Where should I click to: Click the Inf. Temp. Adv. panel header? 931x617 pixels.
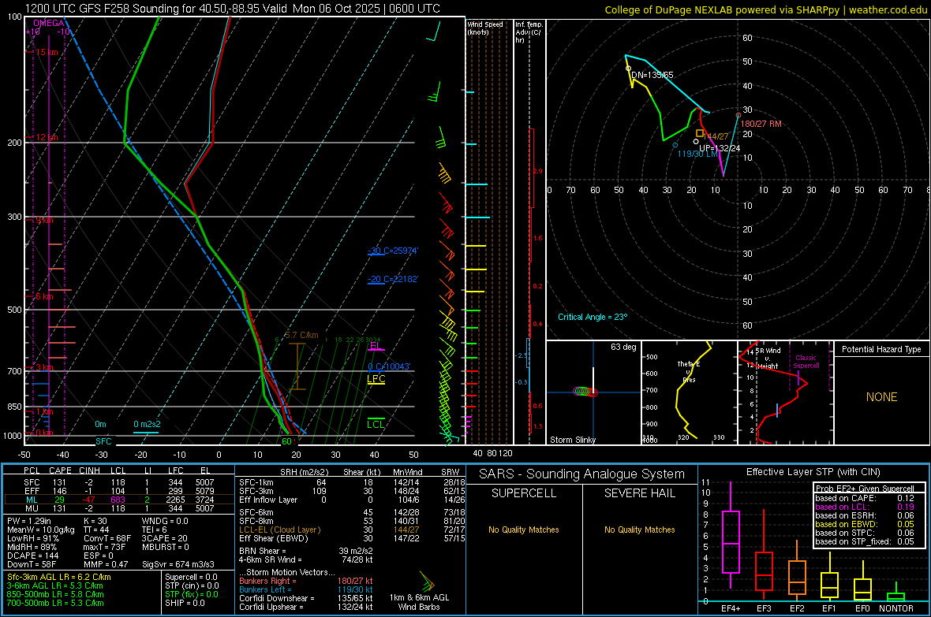529,32
